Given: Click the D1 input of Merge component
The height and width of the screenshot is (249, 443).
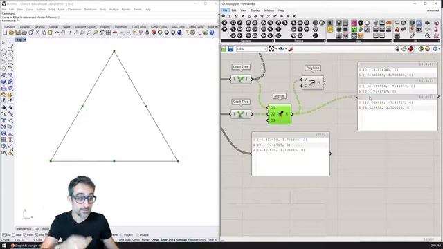Looking at the screenshot, I should pos(272,108).
